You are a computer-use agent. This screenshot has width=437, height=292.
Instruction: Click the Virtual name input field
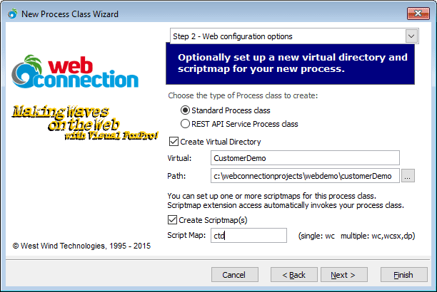tap(305, 158)
